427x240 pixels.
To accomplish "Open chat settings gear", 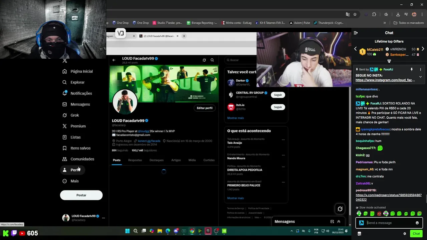I will click(x=405, y=234).
